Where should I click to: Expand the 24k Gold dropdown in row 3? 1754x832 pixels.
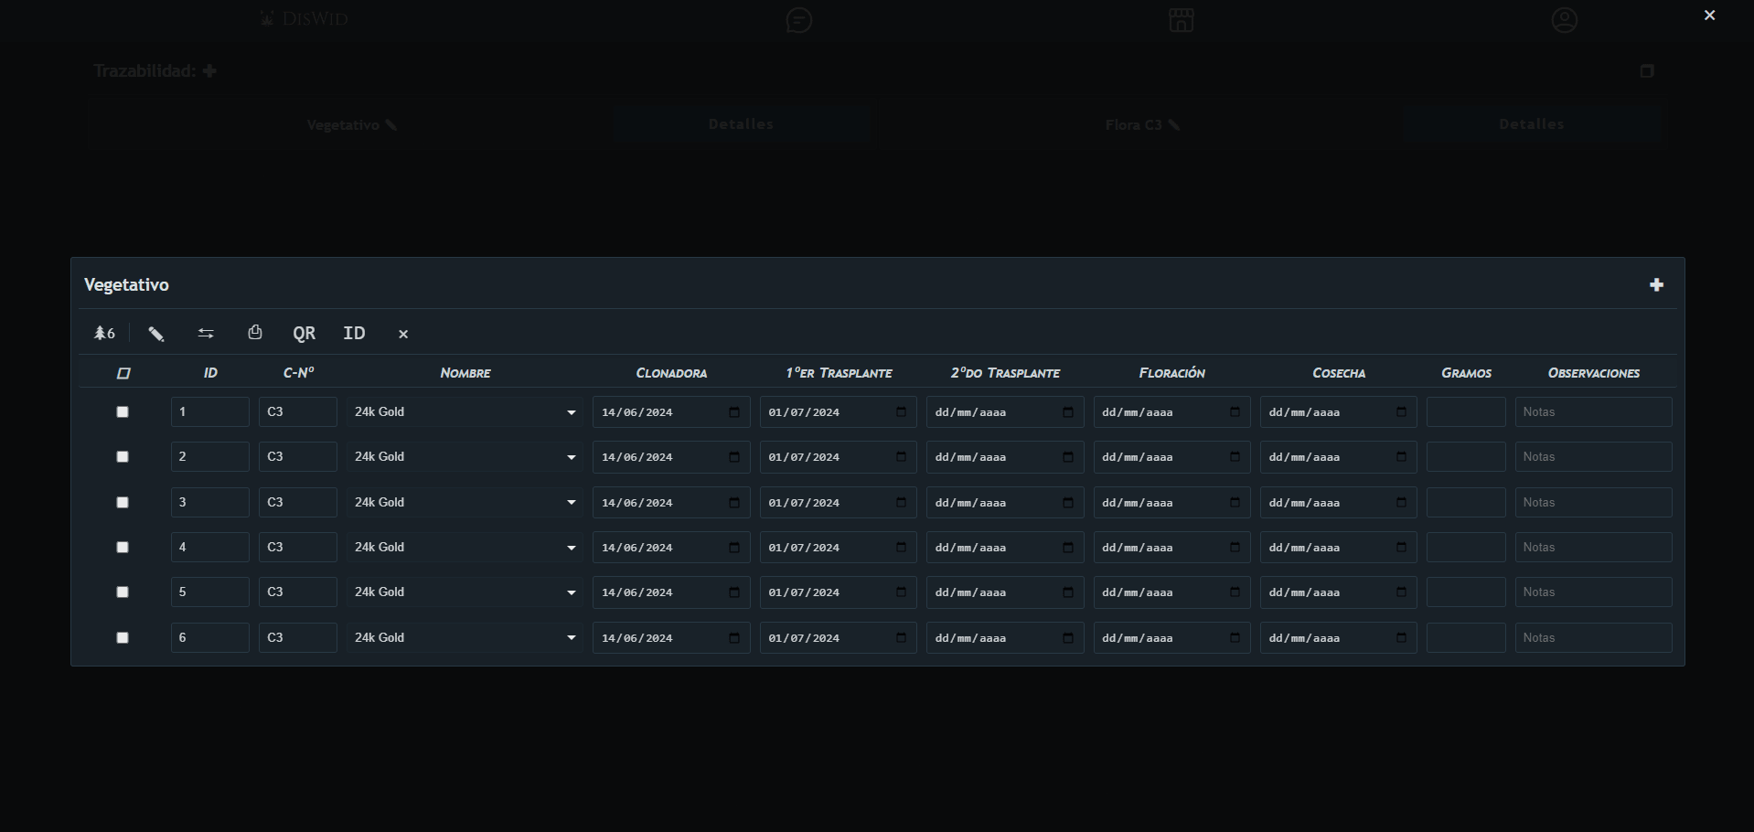(464, 503)
